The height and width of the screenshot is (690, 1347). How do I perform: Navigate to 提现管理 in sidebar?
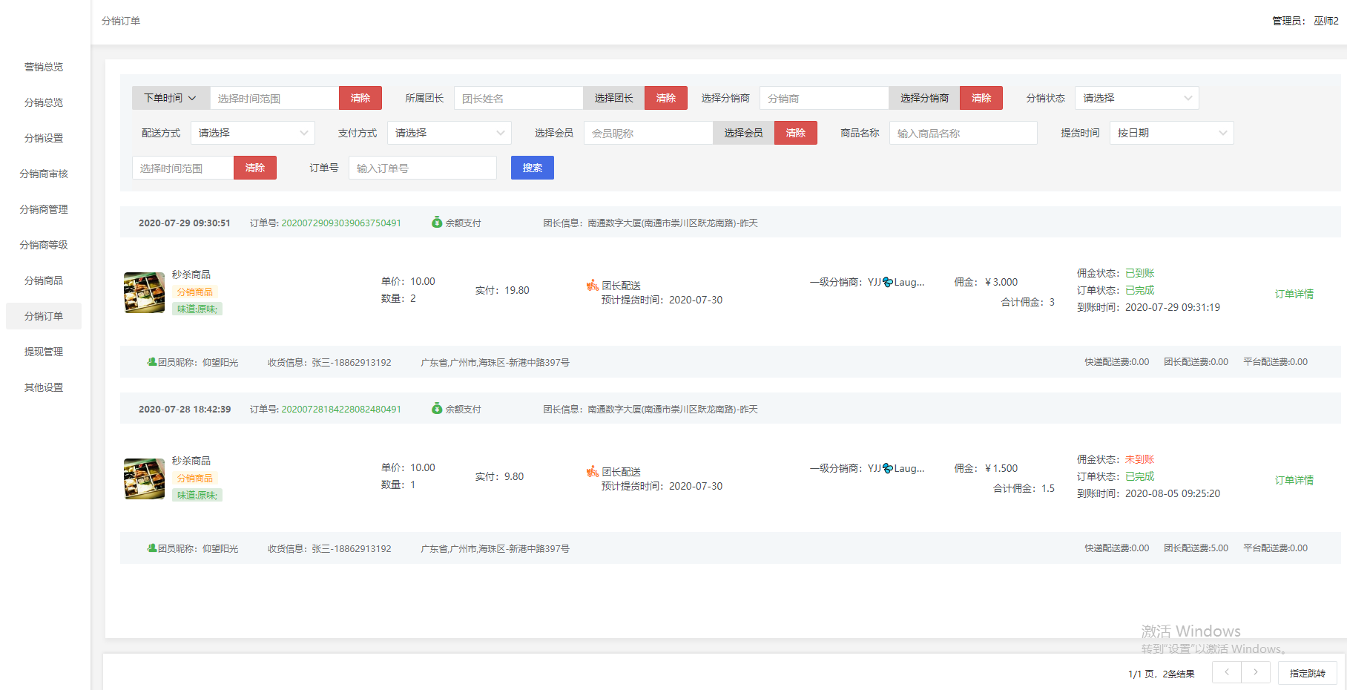(x=44, y=352)
